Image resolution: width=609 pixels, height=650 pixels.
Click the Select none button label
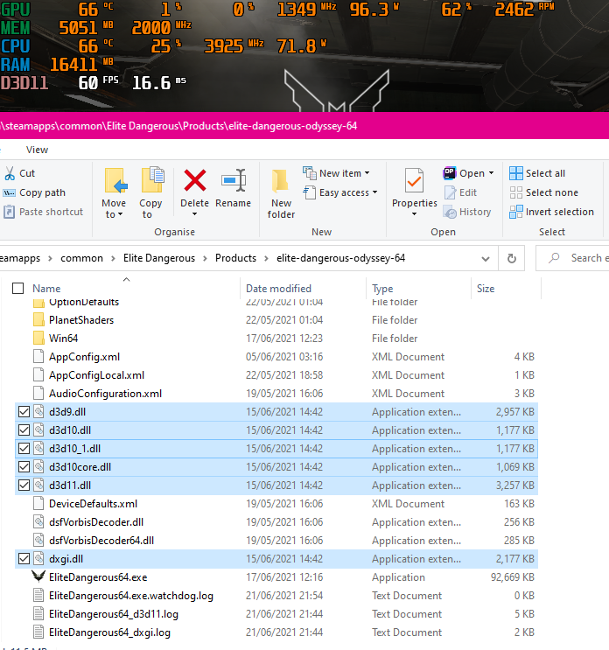coord(552,192)
